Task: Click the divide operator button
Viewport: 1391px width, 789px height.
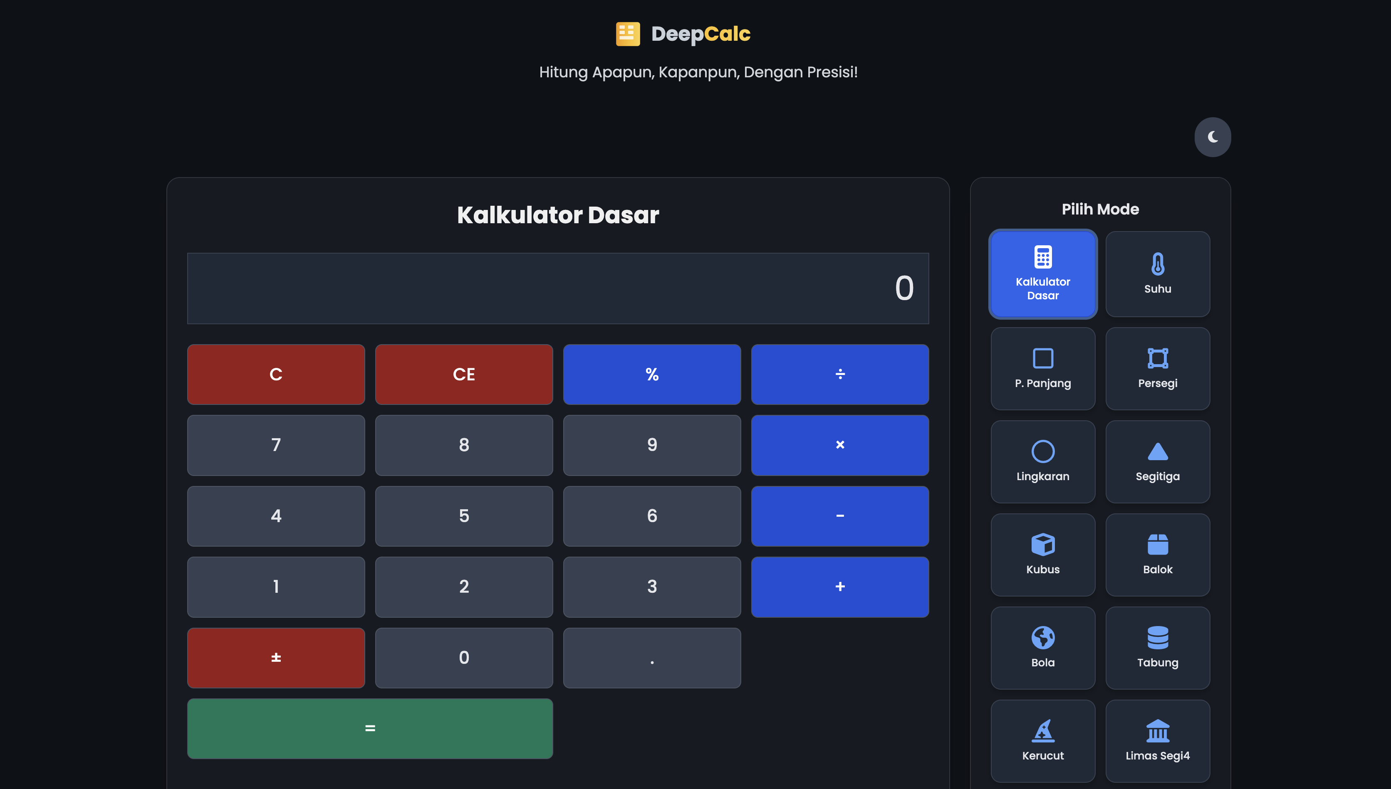Action: 840,375
